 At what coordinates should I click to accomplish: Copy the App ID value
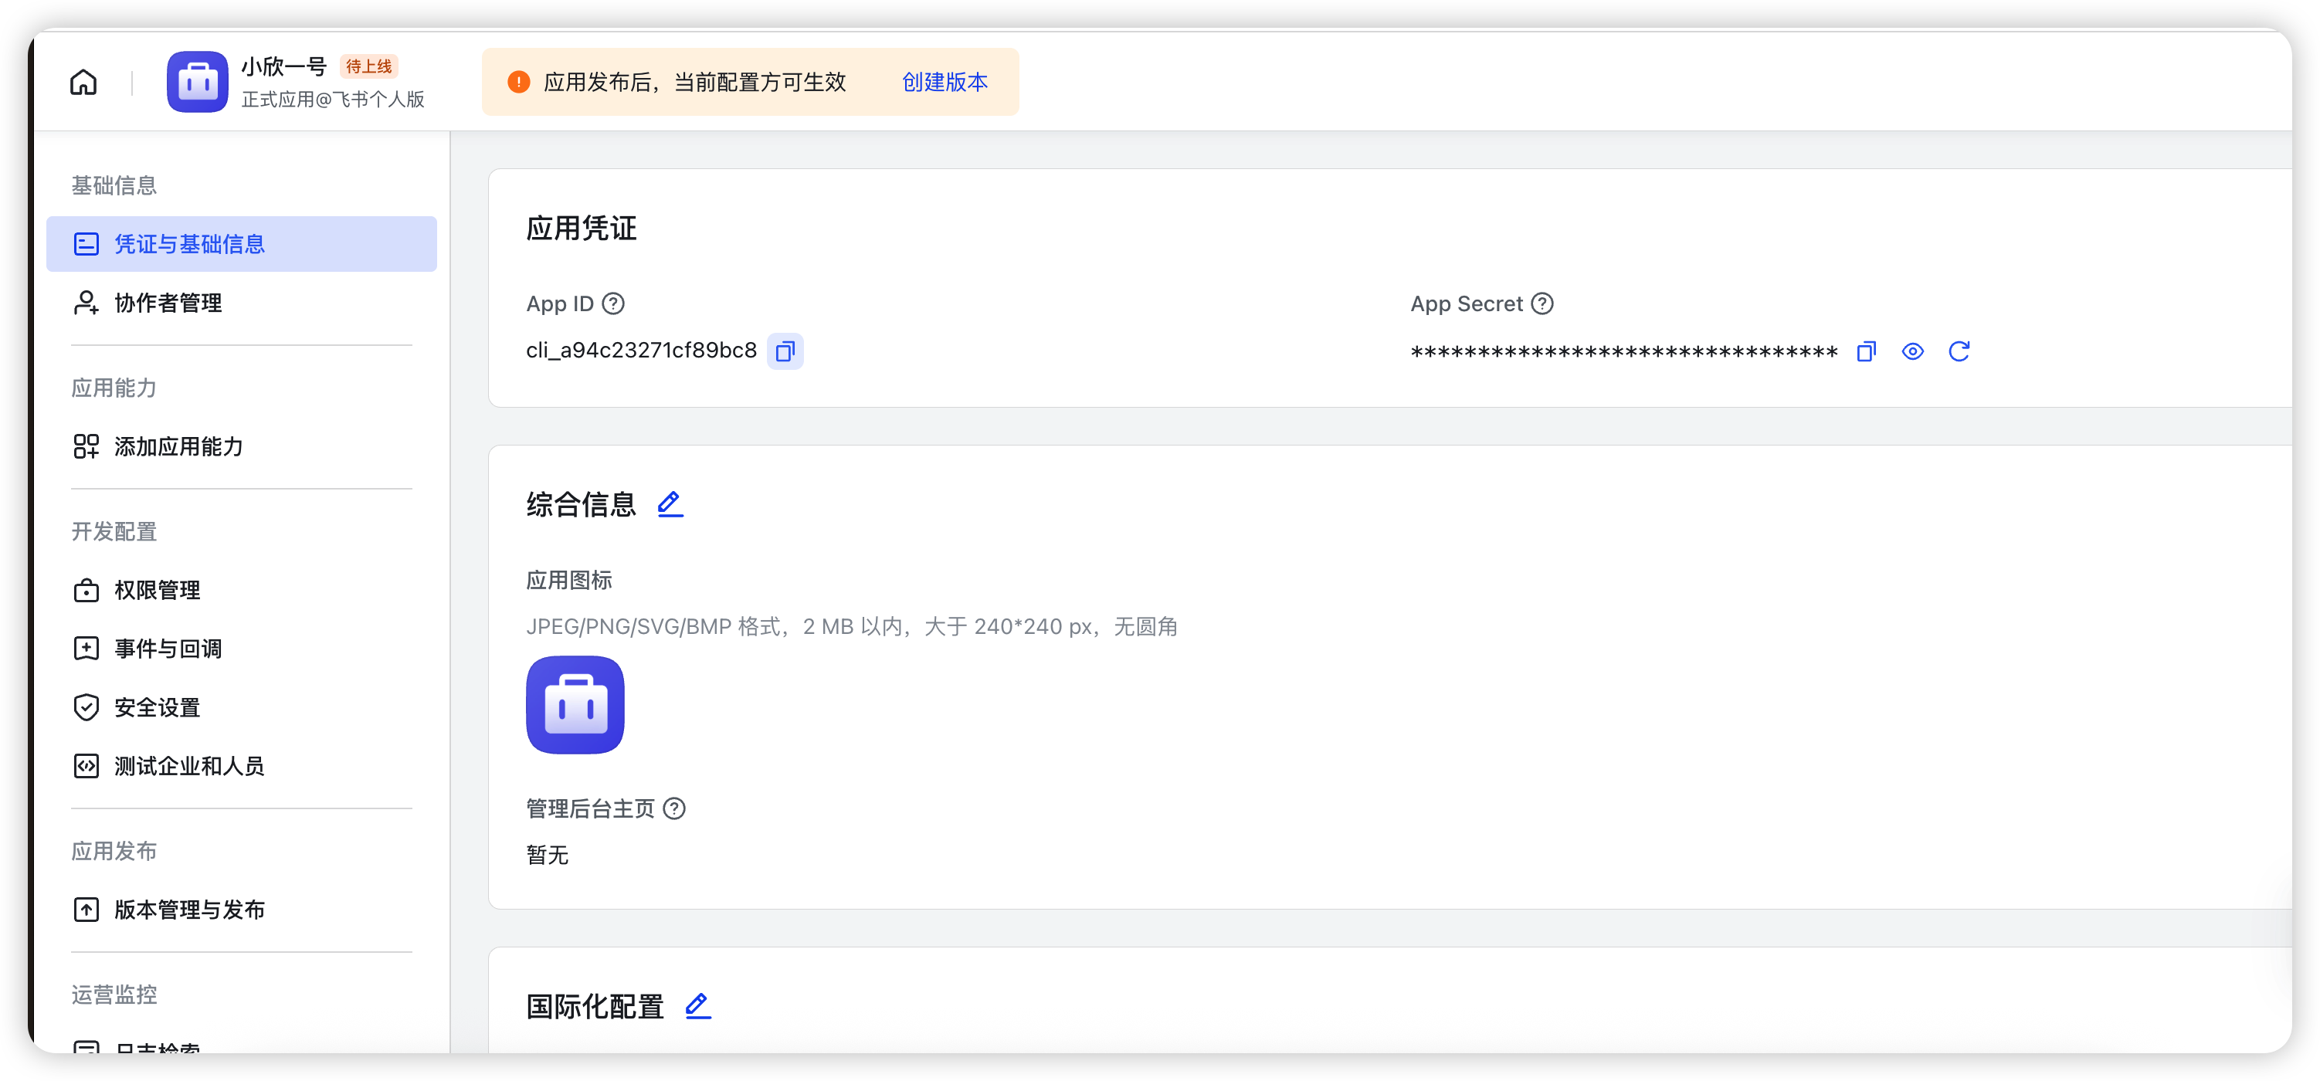(785, 351)
